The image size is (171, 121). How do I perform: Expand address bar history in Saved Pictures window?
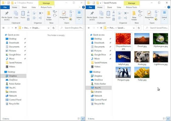coord(134,28)
